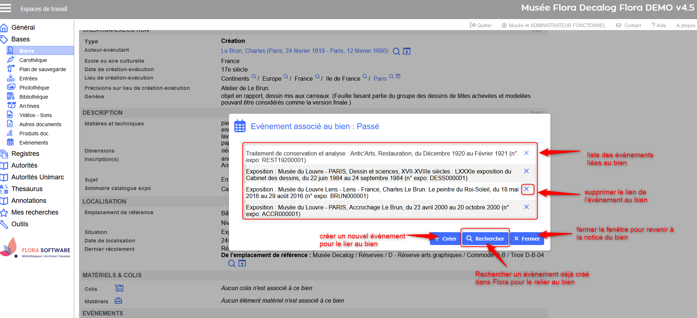
Task: Expand the Outils sidebar section
Action: pos(20,224)
